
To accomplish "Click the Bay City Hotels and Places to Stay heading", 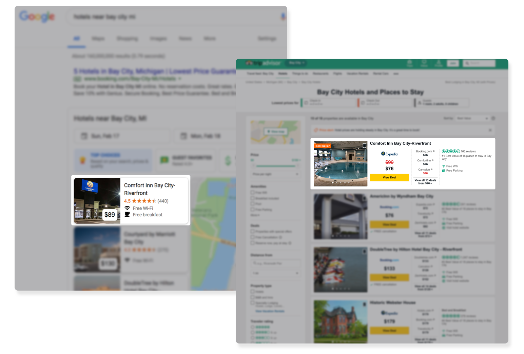I will click(370, 92).
